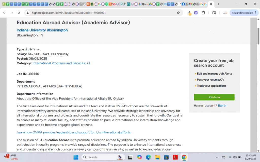Open the volume speaker icon
The height and width of the screenshot is (162, 260).
point(235,157)
